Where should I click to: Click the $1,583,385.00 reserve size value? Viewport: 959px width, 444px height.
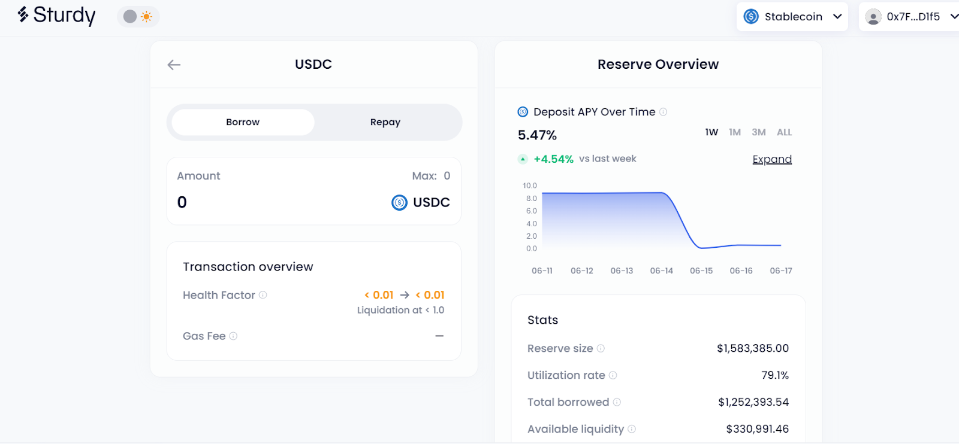point(753,348)
